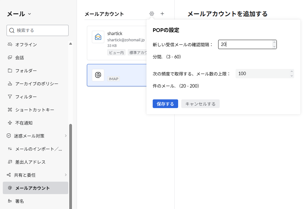Select 署名 in the settings sidebar

[20, 201]
